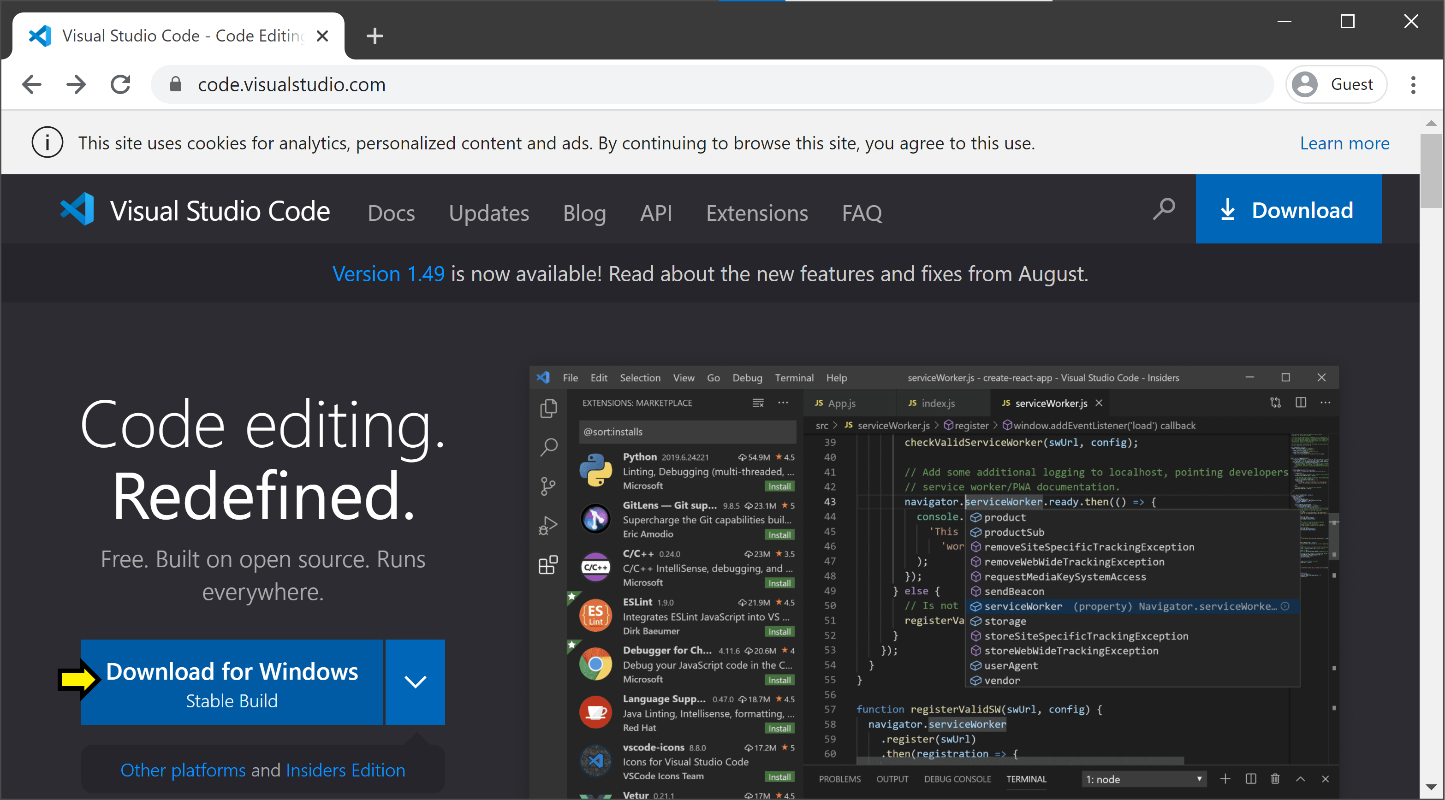Open the Extensions navigation item

click(757, 213)
